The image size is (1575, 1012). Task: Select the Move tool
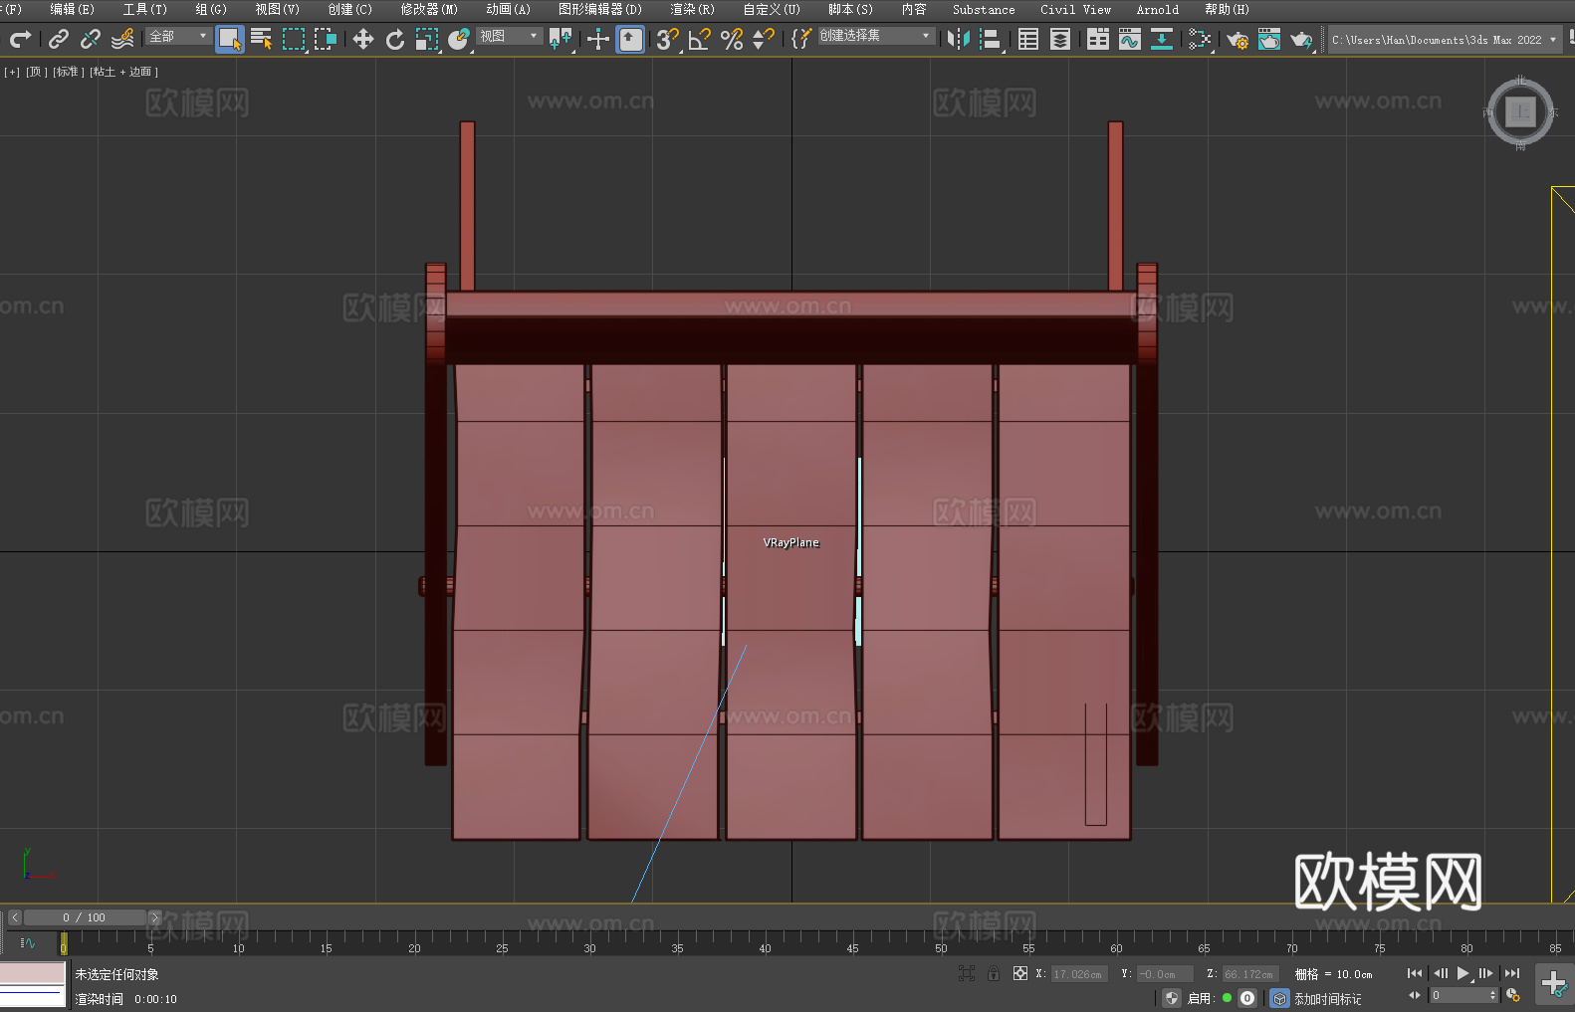(363, 39)
